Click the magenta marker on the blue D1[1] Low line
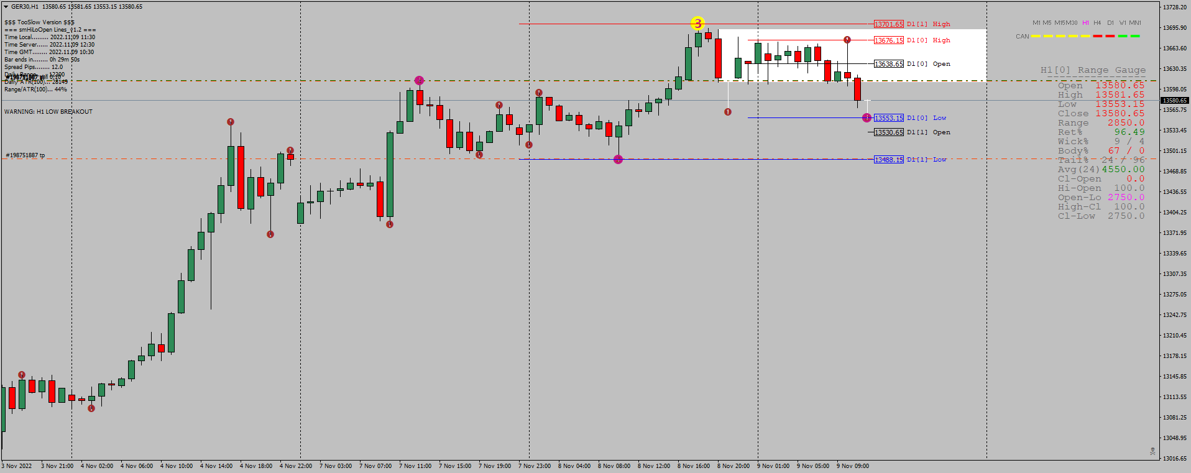 pos(618,160)
